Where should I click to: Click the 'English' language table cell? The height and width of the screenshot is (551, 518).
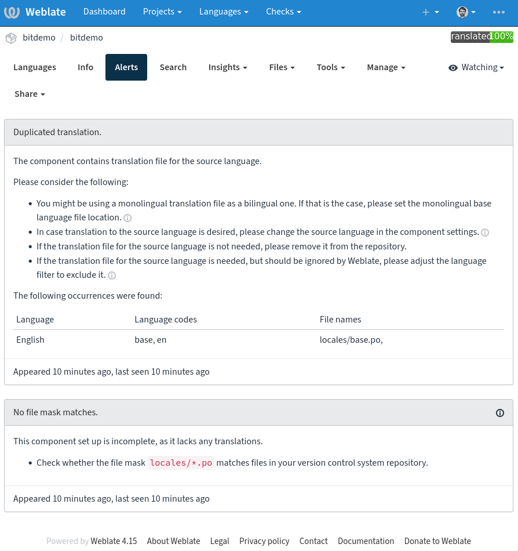[30, 340]
